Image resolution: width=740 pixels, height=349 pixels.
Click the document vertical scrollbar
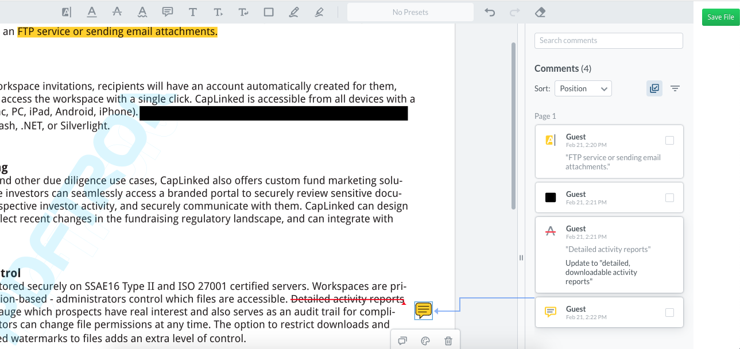click(x=513, y=126)
